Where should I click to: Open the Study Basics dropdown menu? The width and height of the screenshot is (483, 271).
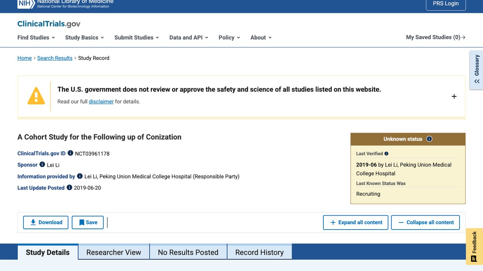pos(85,37)
